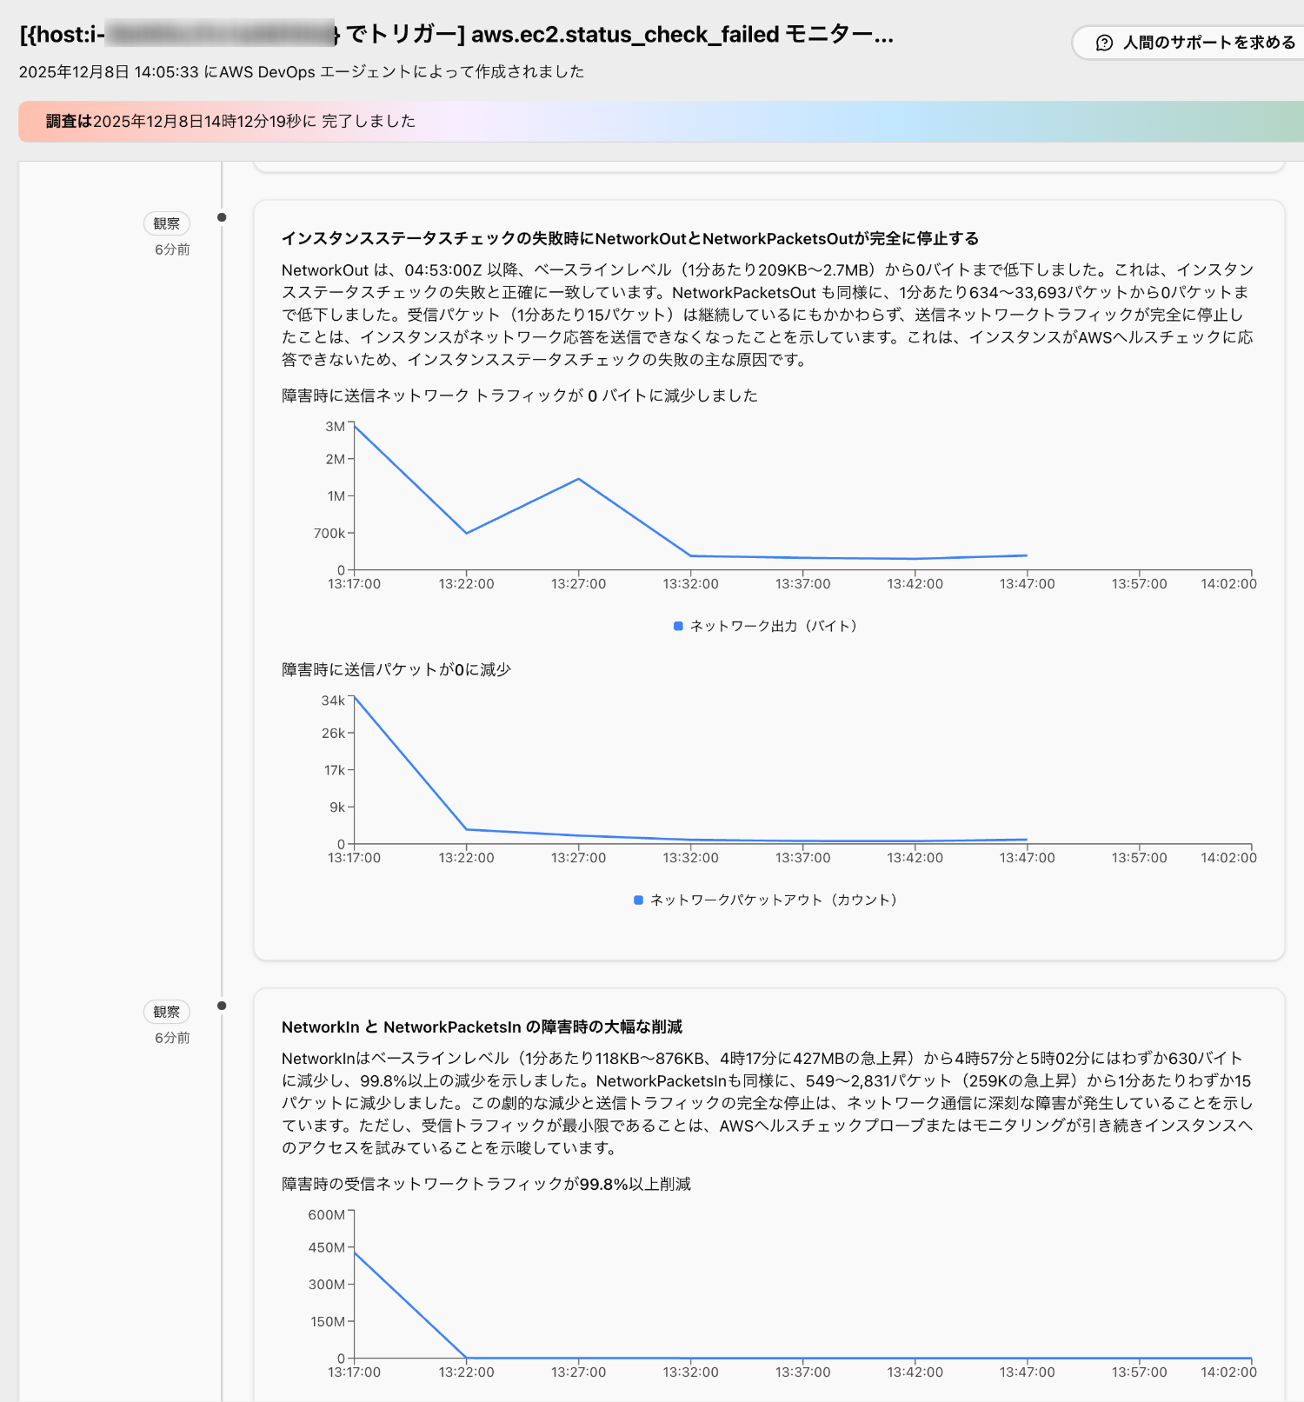This screenshot has height=1402, width=1304.
Task: Click 13:47:00 on the network output chart axis
Action: 1027,584
